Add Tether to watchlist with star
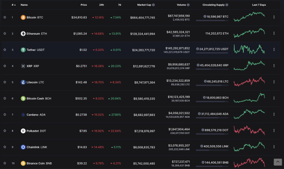Screen dimensions: 284x169 5,49
